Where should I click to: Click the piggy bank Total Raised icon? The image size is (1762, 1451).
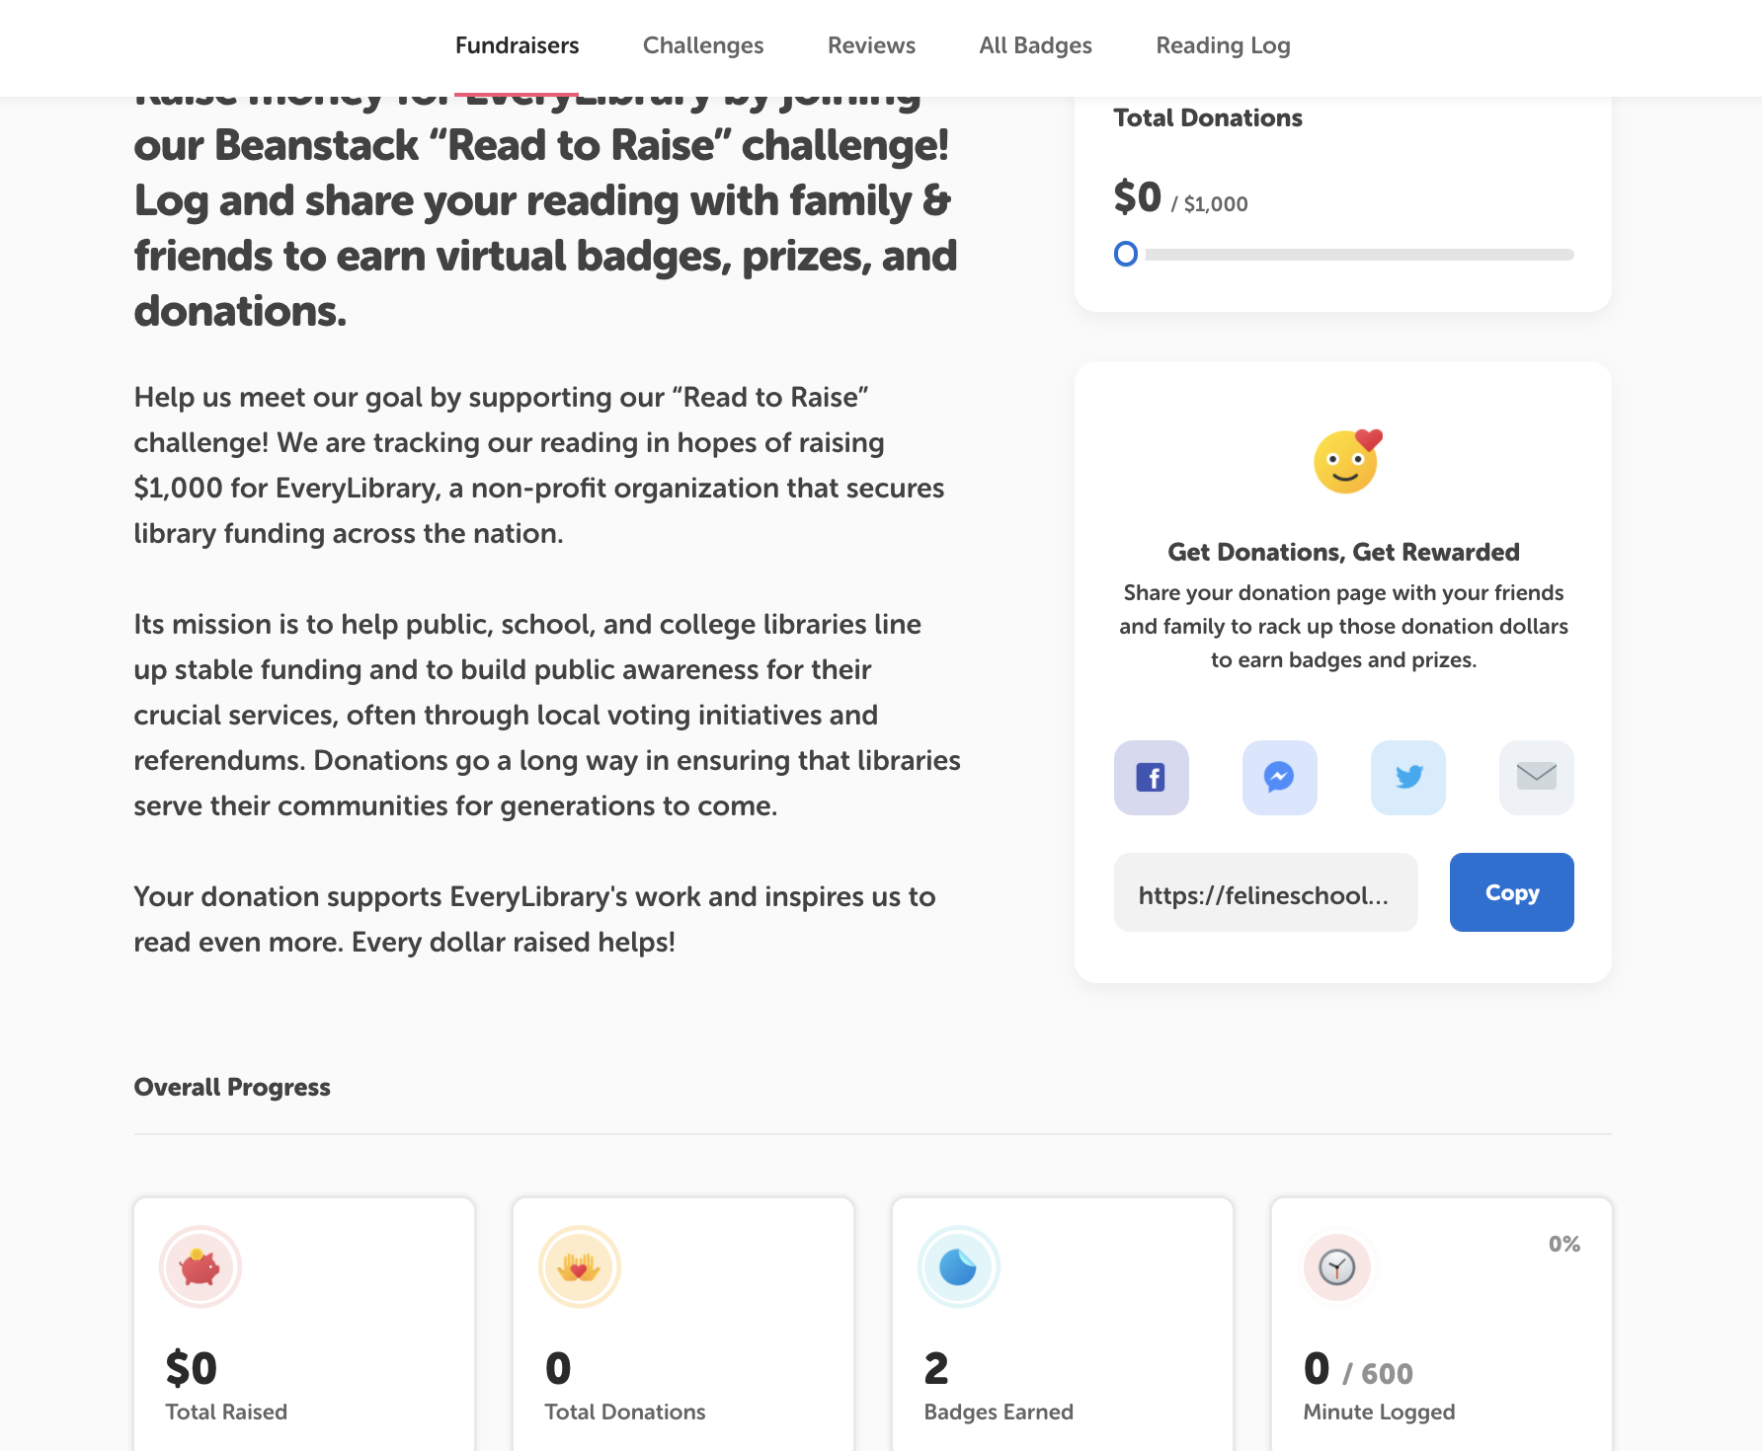[x=200, y=1266]
